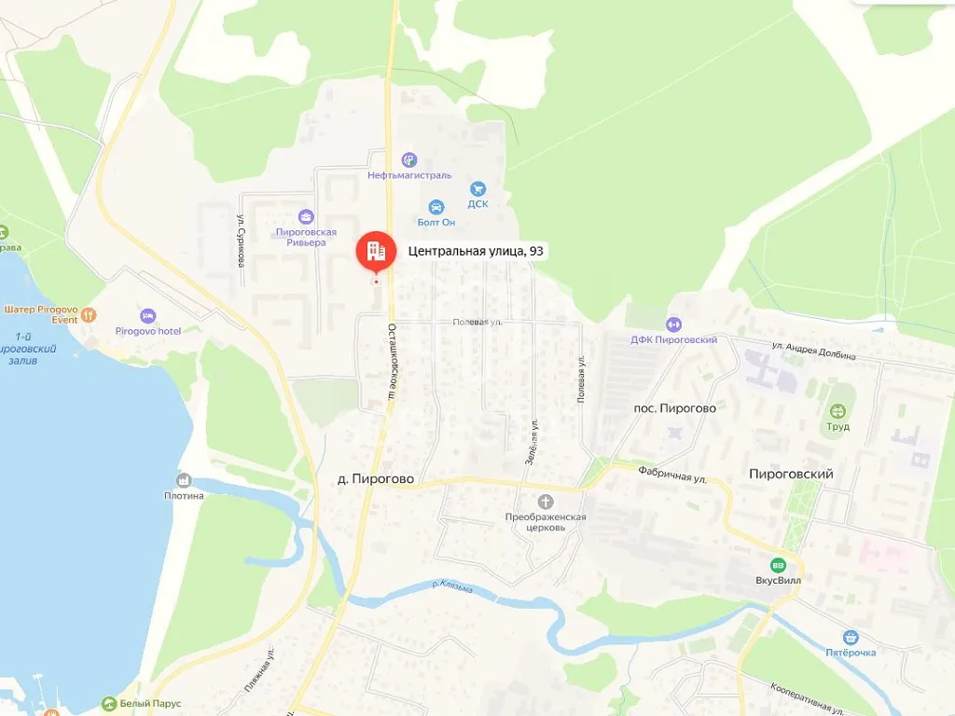The width and height of the screenshot is (955, 716).
Task: Select the Плотина dam icon
Action: tap(184, 480)
